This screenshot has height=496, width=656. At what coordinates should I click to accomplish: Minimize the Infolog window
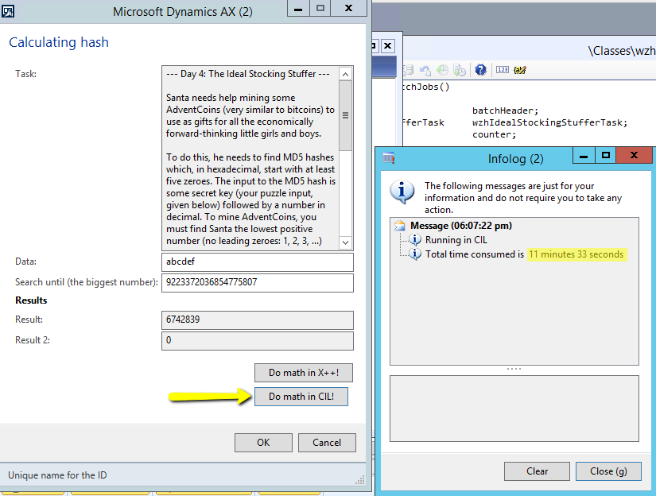pyautogui.click(x=584, y=156)
